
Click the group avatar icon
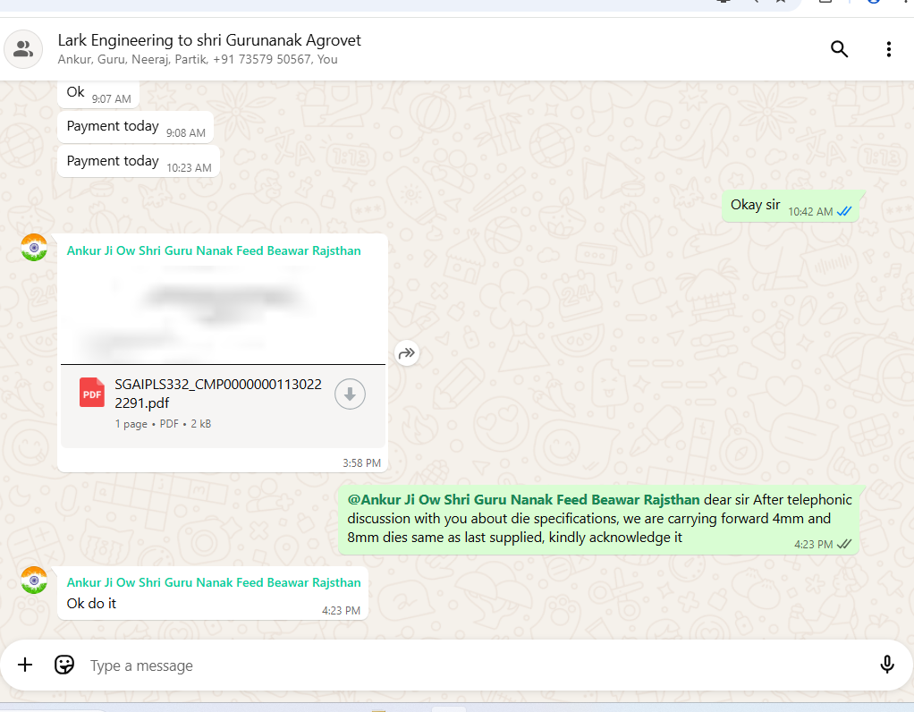pos(23,49)
